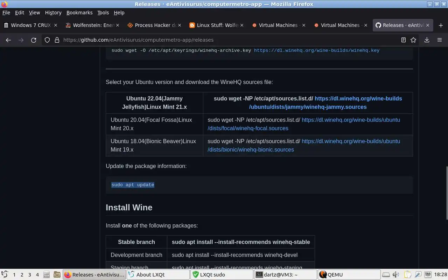The width and height of the screenshot is (448, 280).
Task: Open a new browser tab
Action: 441,25
